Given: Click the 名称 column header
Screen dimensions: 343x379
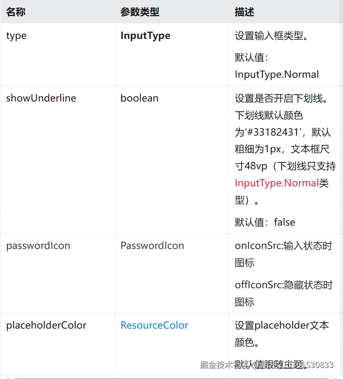Looking at the screenshot, I should pyautogui.click(x=16, y=12).
